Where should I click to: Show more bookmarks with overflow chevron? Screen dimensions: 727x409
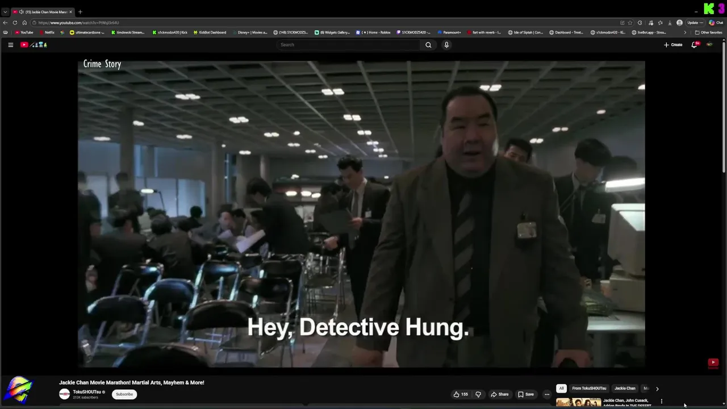coord(684,32)
